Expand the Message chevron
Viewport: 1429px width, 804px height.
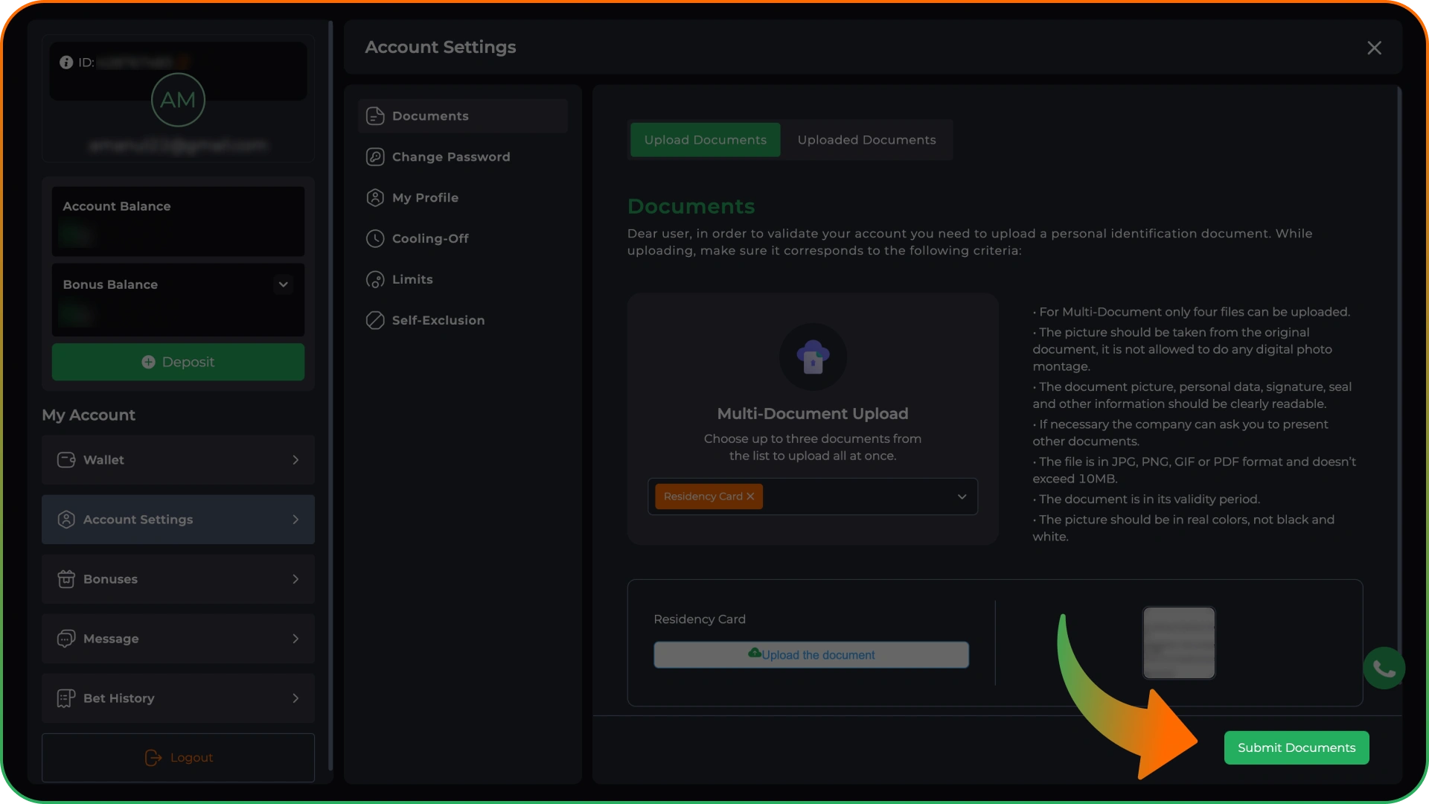pos(295,639)
